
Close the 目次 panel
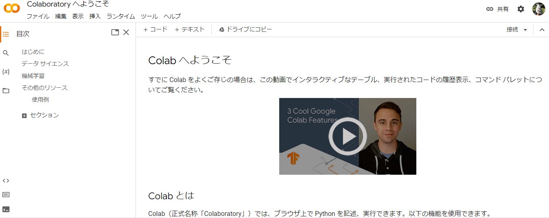pos(126,33)
